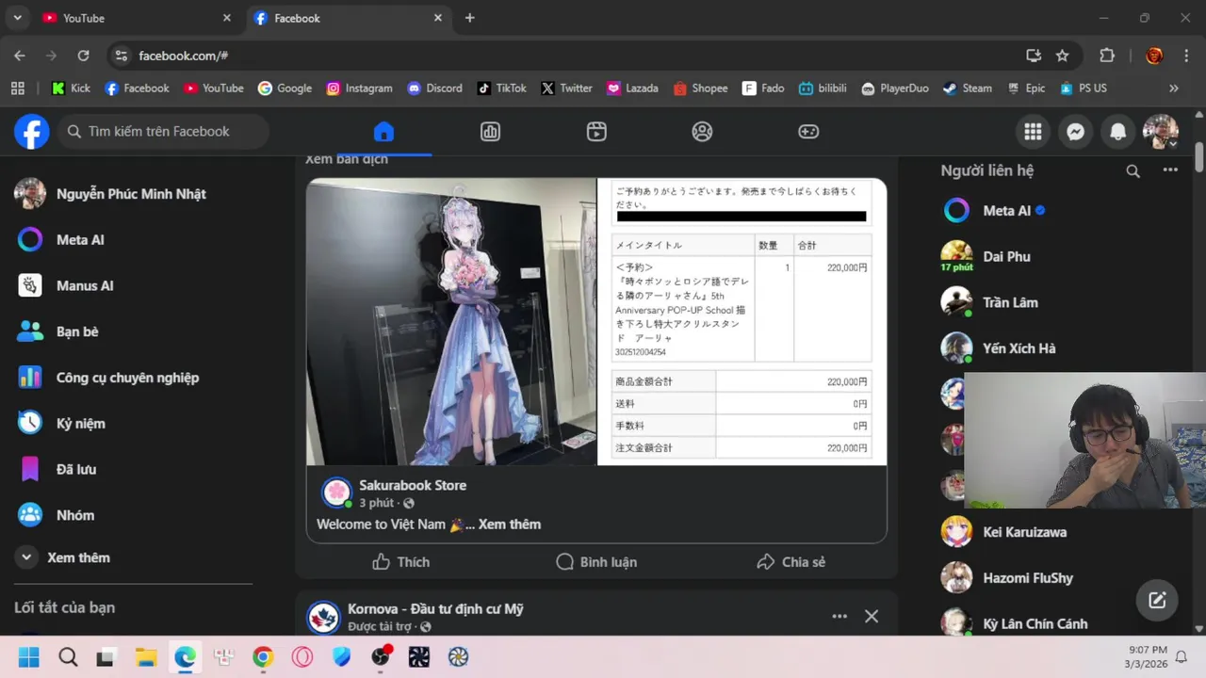Open bilibili bookmark
This screenshot has height=678, width=1206.
click(823, 88)
